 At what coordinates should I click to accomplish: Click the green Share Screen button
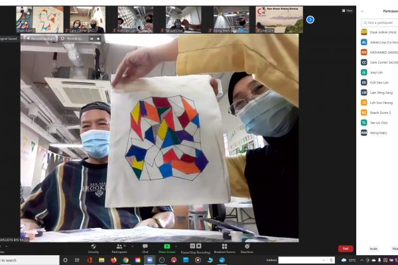(166, 248)
